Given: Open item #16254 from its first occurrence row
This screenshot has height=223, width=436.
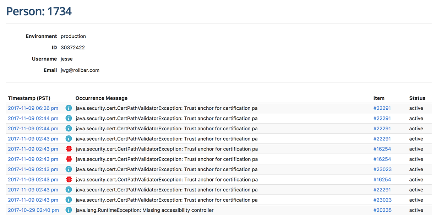Looking at the screenshot, I should click(x=382, y=149).
